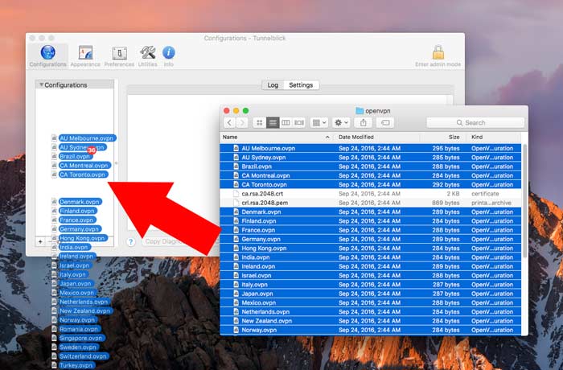Select Israel.ovpn in Finder list
The height and width of the screenshot is (370, 563).
click(x=371, y=276)
